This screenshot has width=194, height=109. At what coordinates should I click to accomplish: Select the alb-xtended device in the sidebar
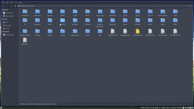[x=9, y=16]
